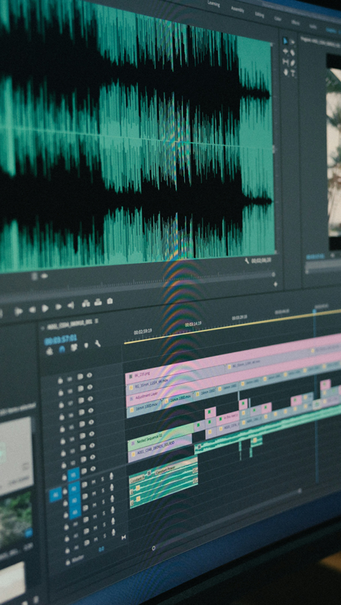Viewport: 341px width, 605px height.
Task: Select the Track Select Forward tool
Action: pyautogui.click(x=293, y=41)
